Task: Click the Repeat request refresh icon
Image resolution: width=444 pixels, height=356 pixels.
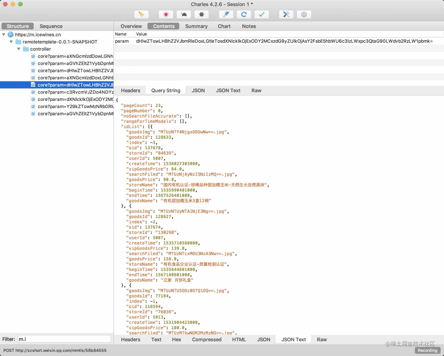Action: coord(244,14)
